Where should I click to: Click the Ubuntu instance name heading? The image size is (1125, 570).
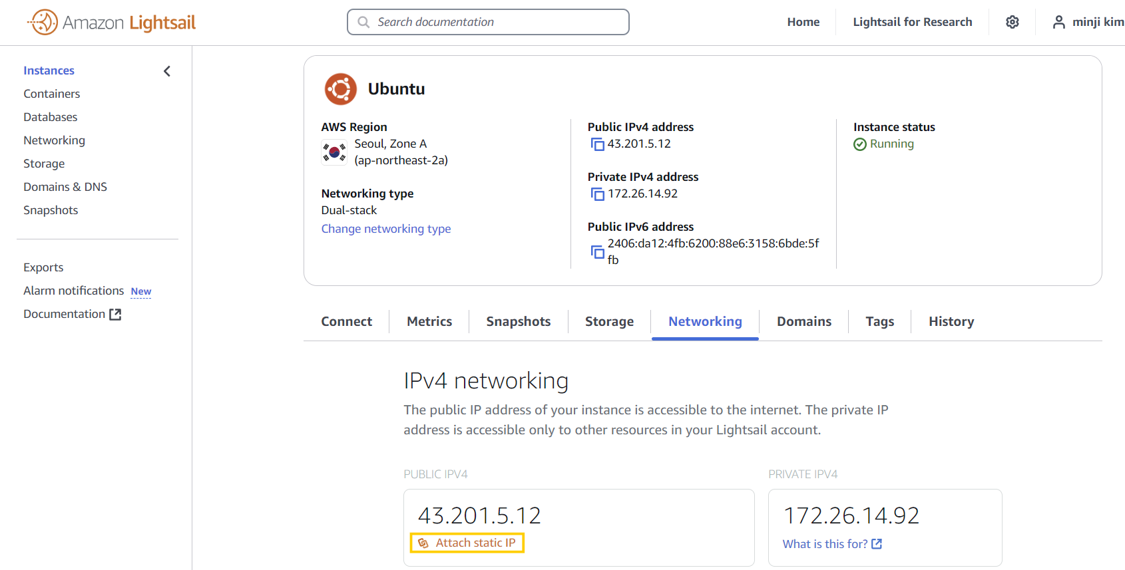click(x=396, y=89)
